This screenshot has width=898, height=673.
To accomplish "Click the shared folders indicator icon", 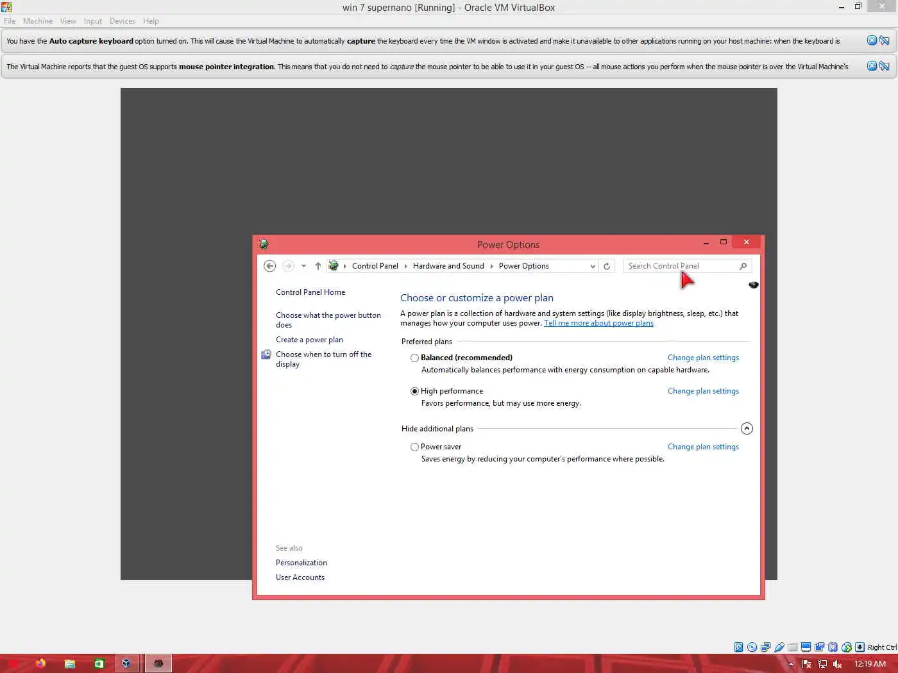I will (x=792, y=647).
